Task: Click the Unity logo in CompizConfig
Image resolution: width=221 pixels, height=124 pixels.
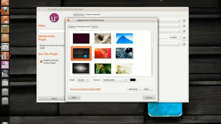Action: click(54, 18)
